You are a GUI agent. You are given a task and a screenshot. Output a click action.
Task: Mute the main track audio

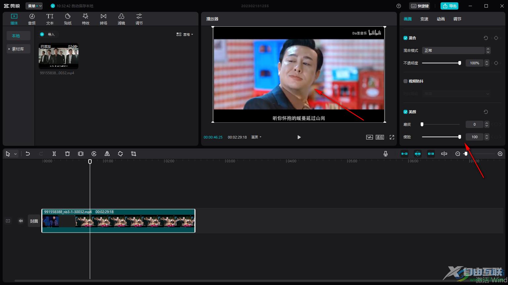pyautogui.click(x=21, y=221)
